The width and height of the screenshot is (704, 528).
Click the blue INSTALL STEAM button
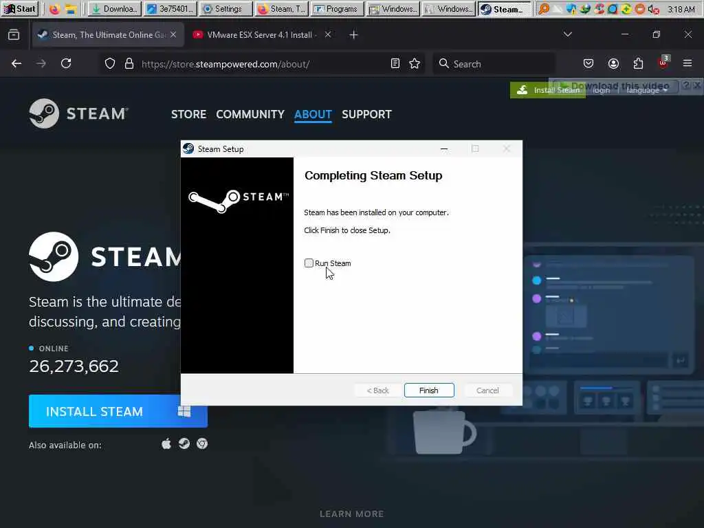[x=118, y=411]
